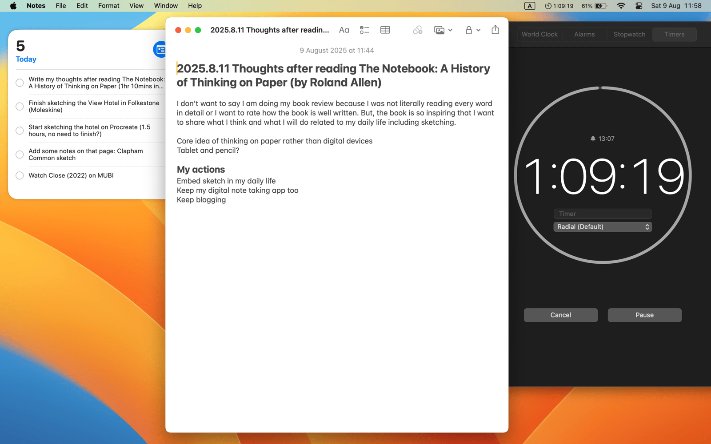Open Control Centre from the menu bar
This screenshot has width=711, height=444.
(x=639, y=6)
